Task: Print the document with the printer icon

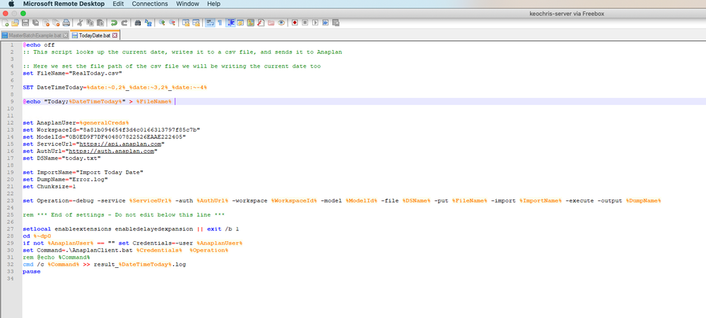Action: pyautogui.click(x=66, y=23)
